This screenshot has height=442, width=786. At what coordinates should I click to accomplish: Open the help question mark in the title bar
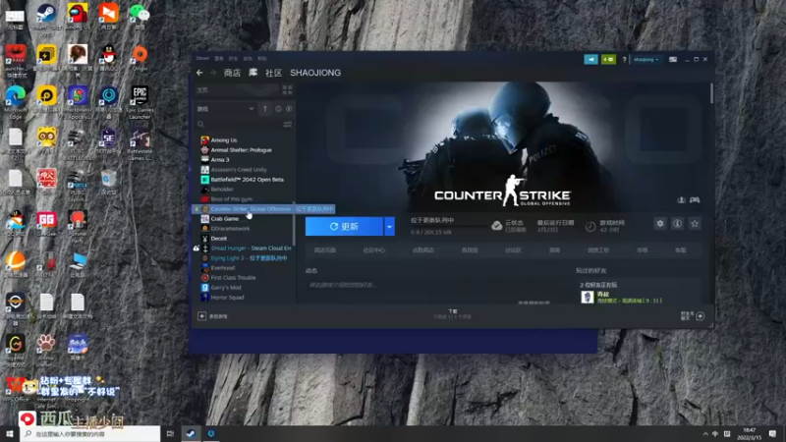(624, 59)
